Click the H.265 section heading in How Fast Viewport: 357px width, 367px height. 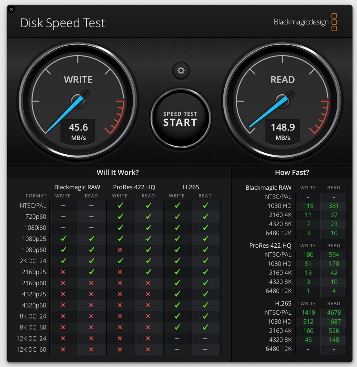(x=283, y=304)
